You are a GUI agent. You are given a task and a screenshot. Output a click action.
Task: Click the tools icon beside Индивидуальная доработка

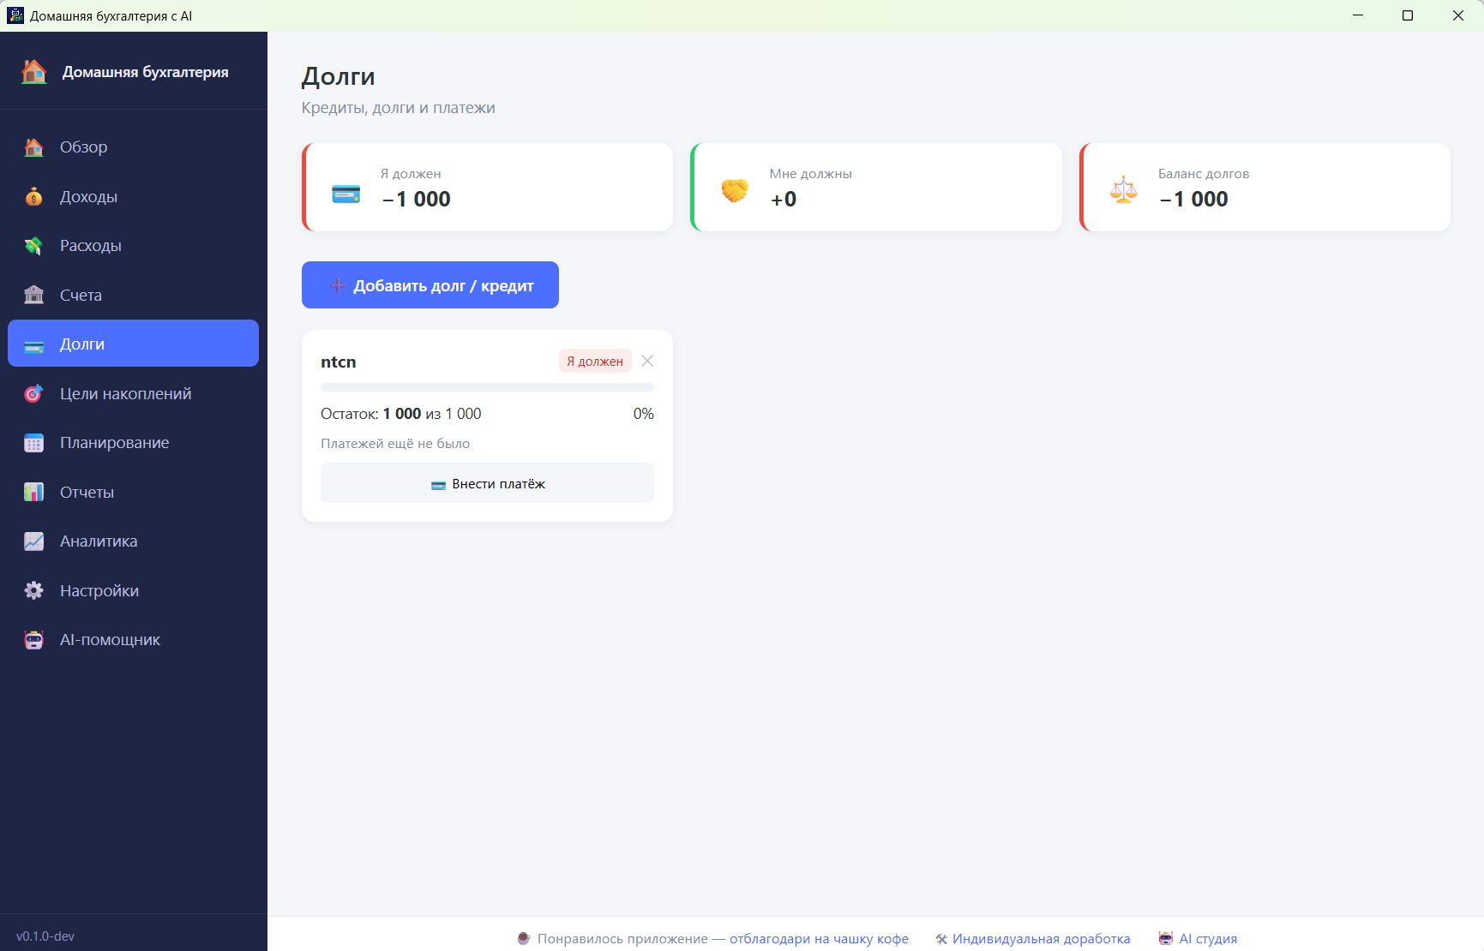941,939
